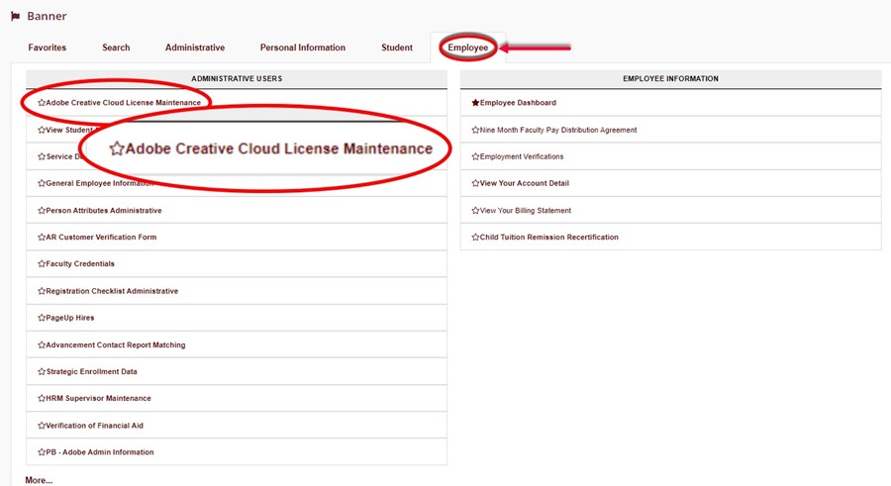Open HRM Supervisor Maintenance link
Viewport: 891px width, 486px height.
click(x=98, y=399)
